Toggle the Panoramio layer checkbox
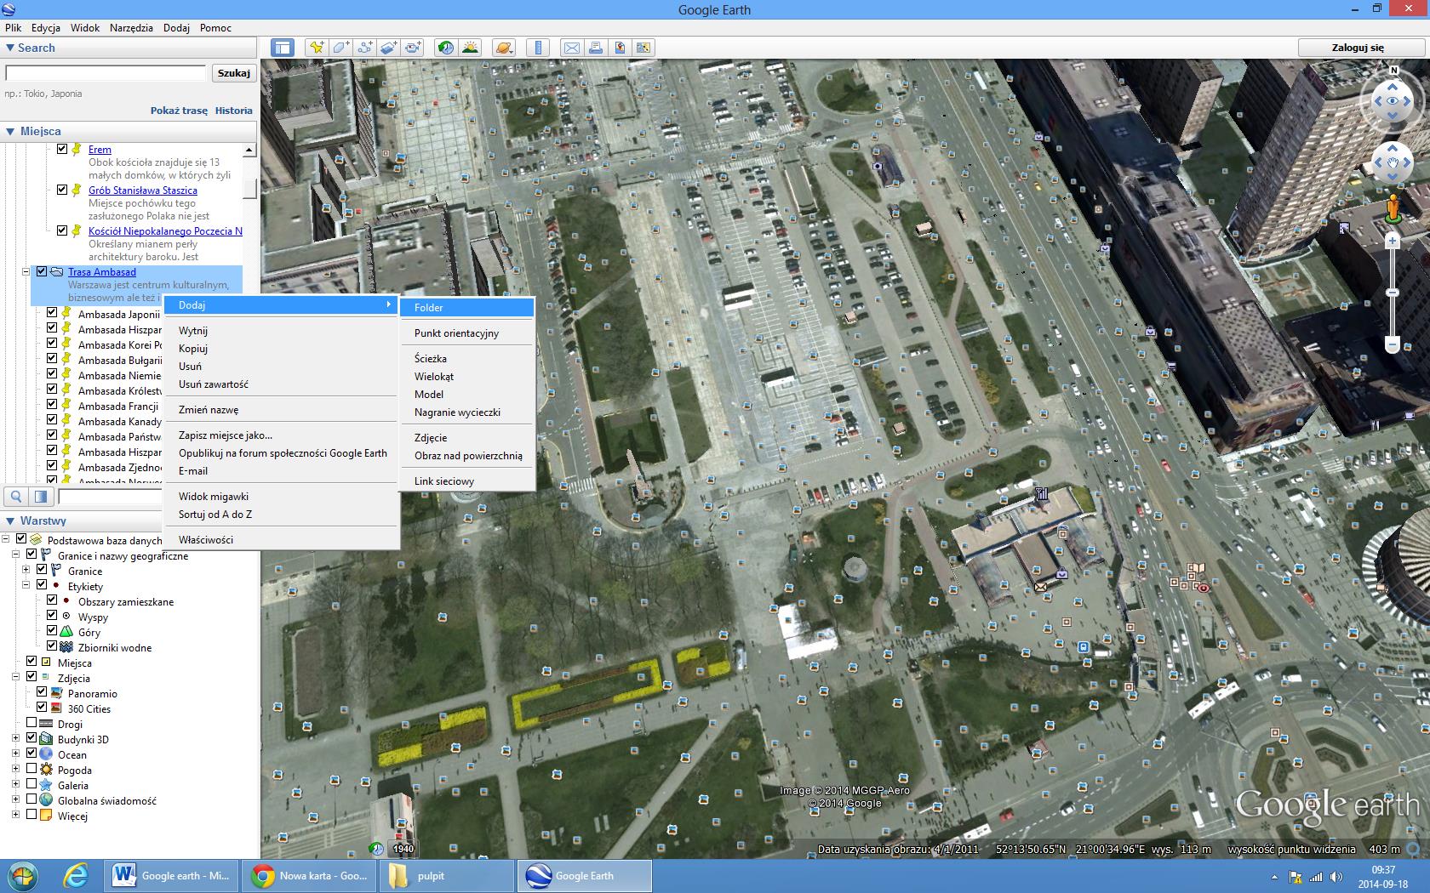 [x=42, y=692]
